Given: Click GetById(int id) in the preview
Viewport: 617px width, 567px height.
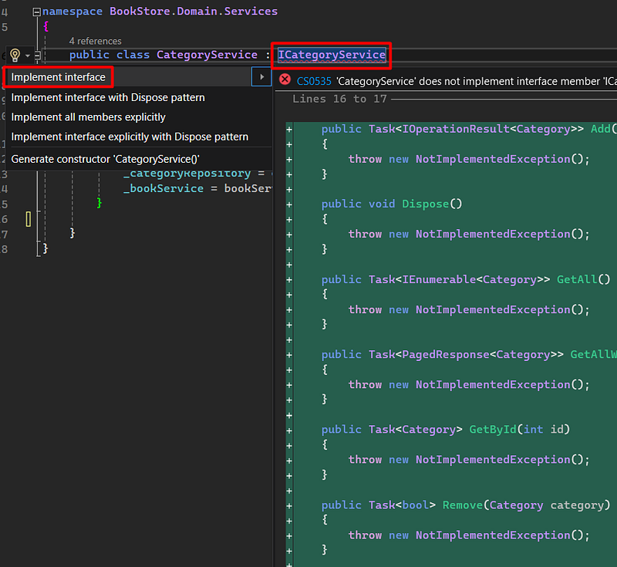Looking at the screenshot, I should click(x=519, y=429).
